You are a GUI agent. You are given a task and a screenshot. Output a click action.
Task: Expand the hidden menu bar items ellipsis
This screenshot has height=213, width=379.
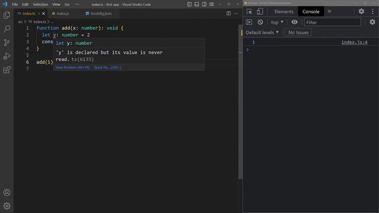pyautogui.click(x=77, y=4)
